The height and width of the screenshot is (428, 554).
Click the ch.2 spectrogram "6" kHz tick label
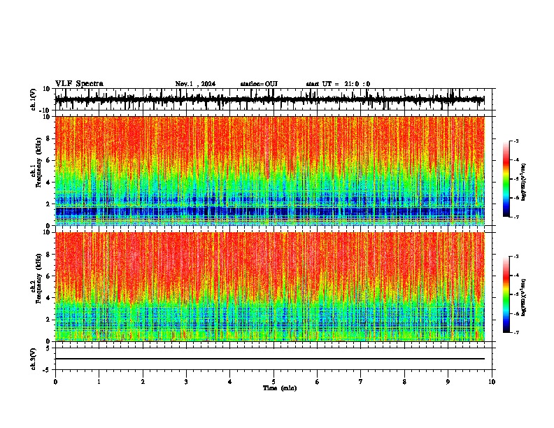(x=48, y=276)
